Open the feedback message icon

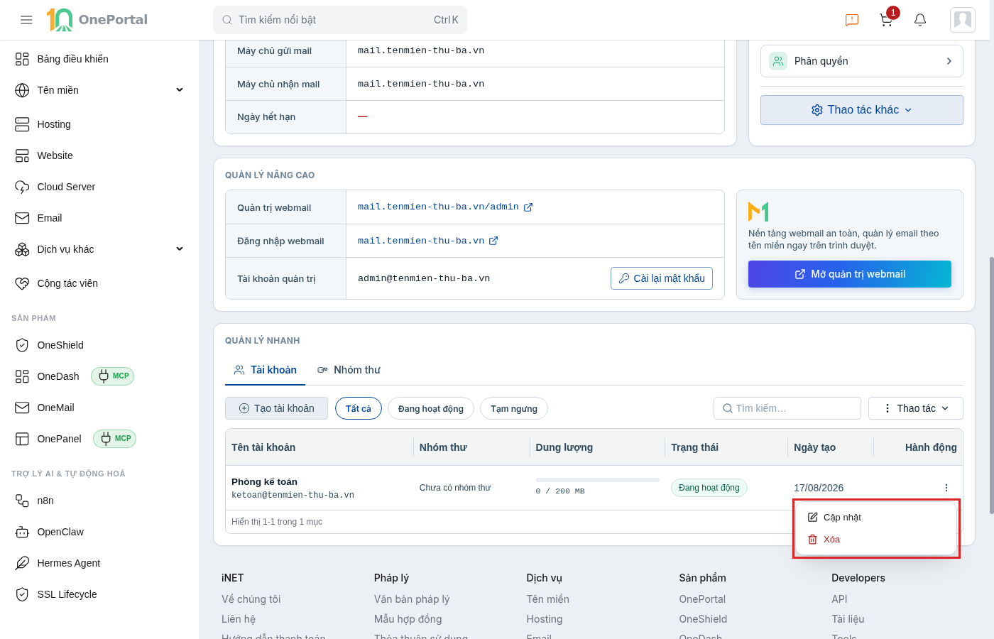point(852,20)
